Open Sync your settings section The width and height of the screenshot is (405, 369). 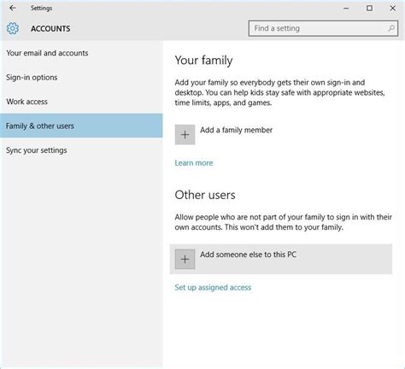81,150
